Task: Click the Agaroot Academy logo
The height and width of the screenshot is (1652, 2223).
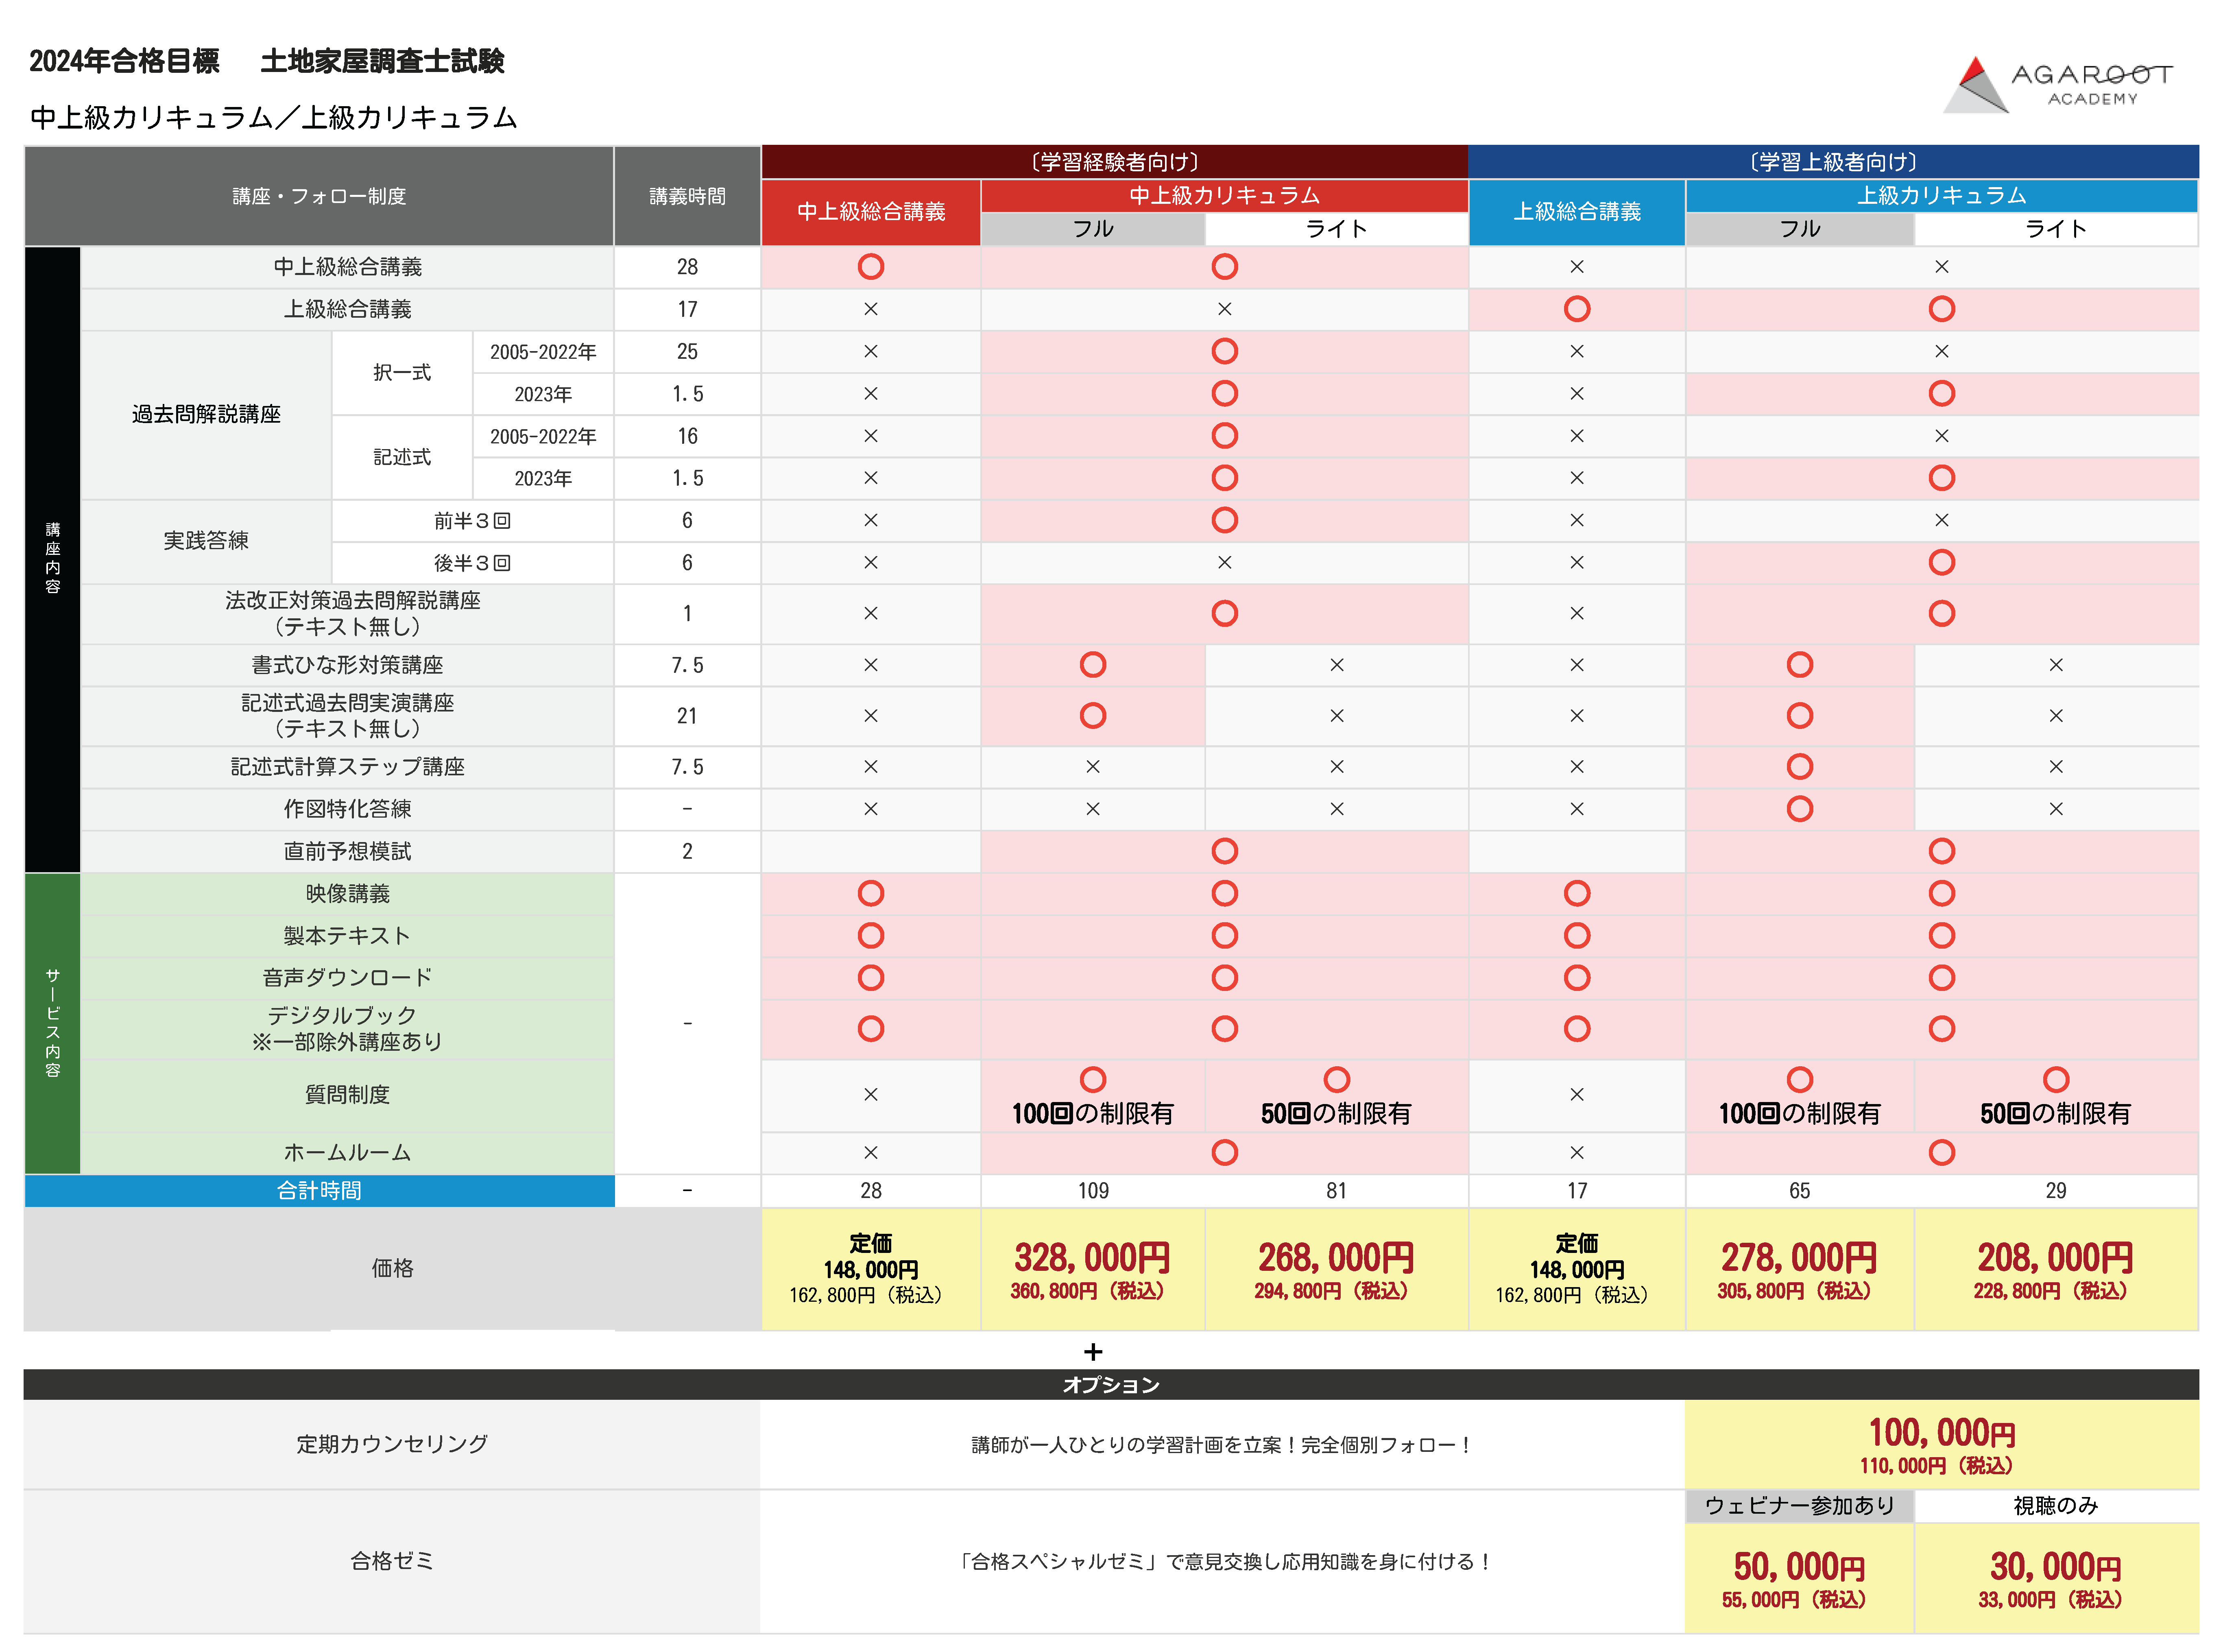Action: point(2058,85)
